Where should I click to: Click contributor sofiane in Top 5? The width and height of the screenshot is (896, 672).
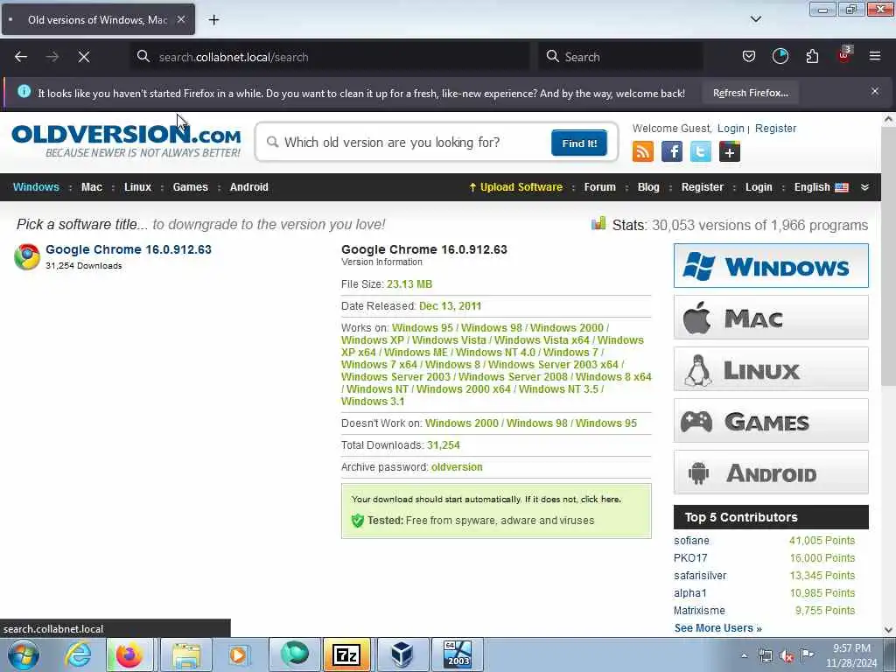pyautogui.click(x=691, y=541)
